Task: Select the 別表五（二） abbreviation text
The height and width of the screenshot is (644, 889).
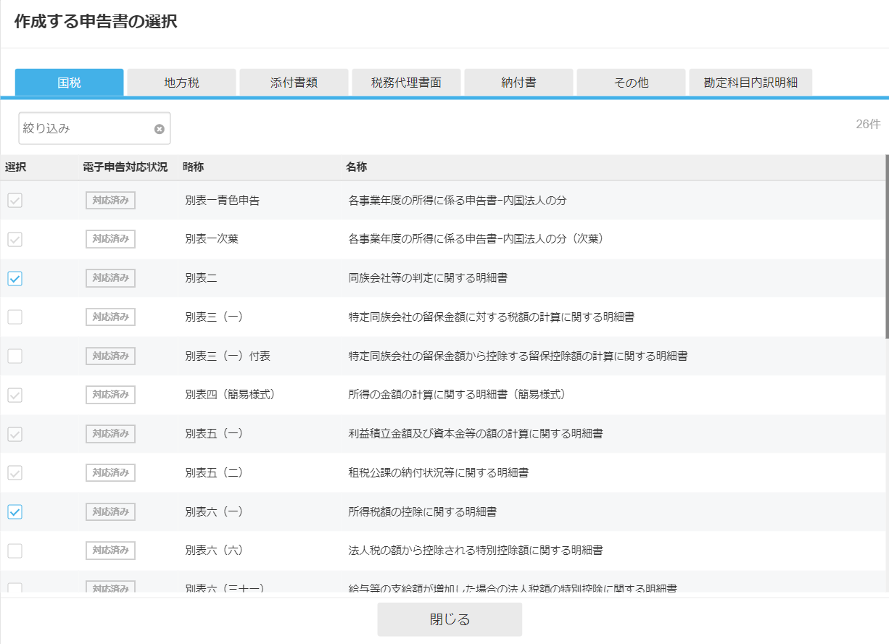Action: click(214, 472)
